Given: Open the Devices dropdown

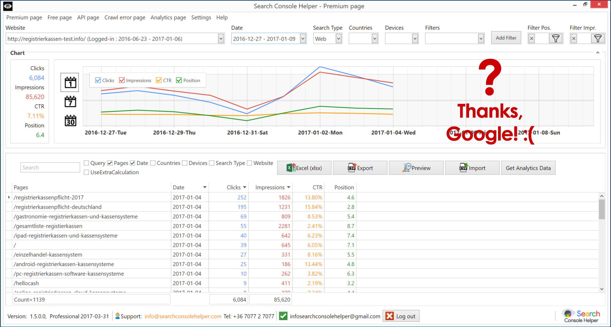Looking at the screenshot, I should coord(415,39).
